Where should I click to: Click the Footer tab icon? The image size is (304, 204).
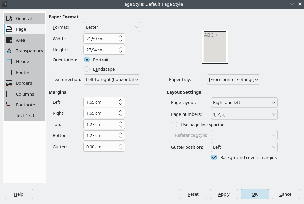click(9, 72)
